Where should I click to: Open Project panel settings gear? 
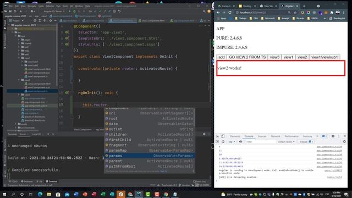[x=50, y=21]
